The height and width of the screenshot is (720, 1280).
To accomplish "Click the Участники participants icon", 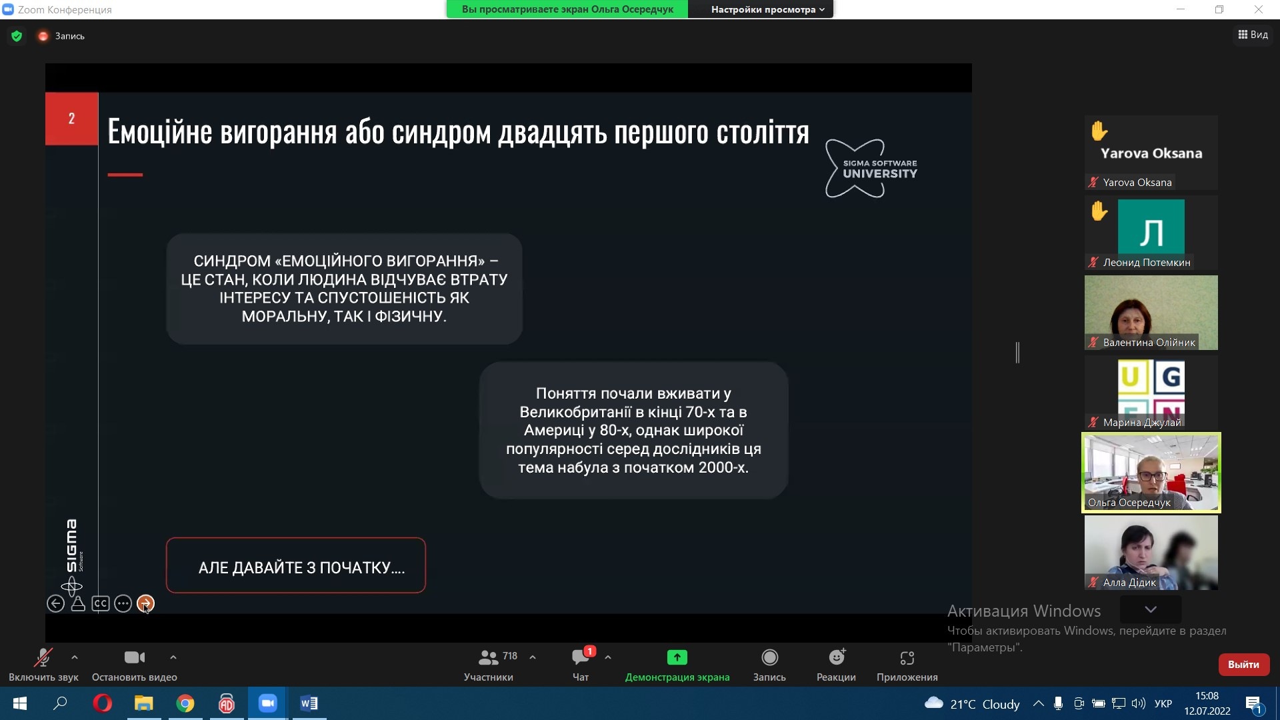I will pos(489,658).
